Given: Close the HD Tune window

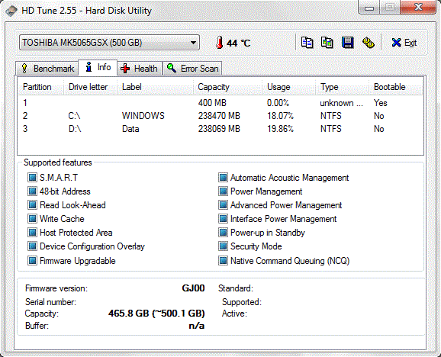Looking at the screenshot, I should point(418,7).
